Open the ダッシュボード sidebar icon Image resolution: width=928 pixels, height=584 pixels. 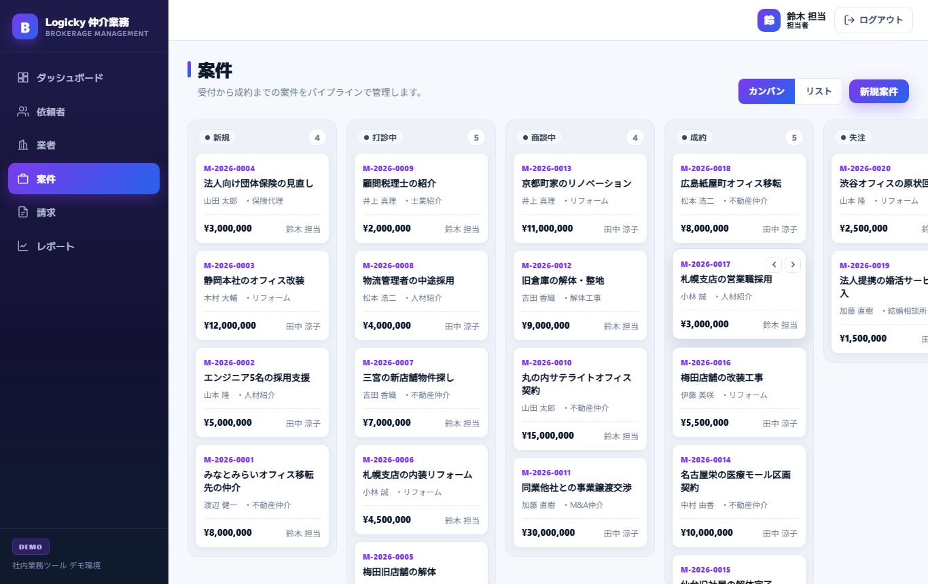coord(23,77)
